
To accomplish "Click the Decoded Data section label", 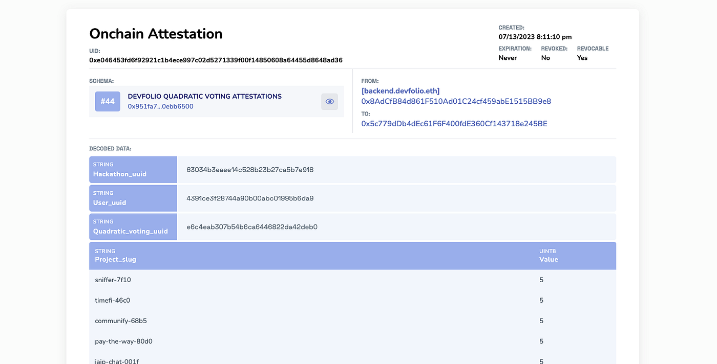I will [x=110, y=149].
